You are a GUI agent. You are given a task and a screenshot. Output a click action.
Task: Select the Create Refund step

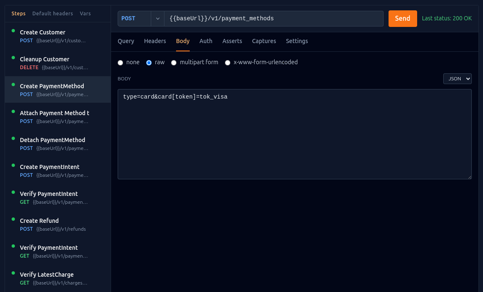coord(58,224)
